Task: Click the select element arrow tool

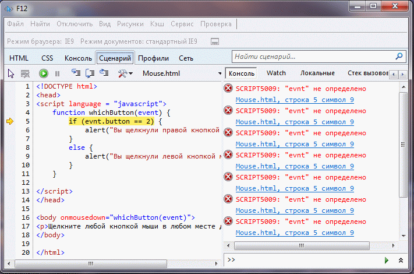Action: (x=10, y=73)
